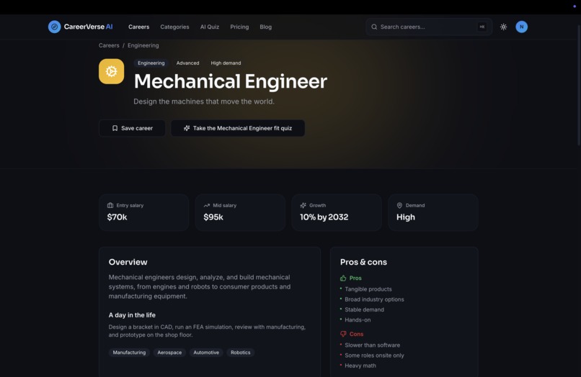Click the tagline Design the machines text
This screenshot has width=581, height=377.
(x=204, y=101)
